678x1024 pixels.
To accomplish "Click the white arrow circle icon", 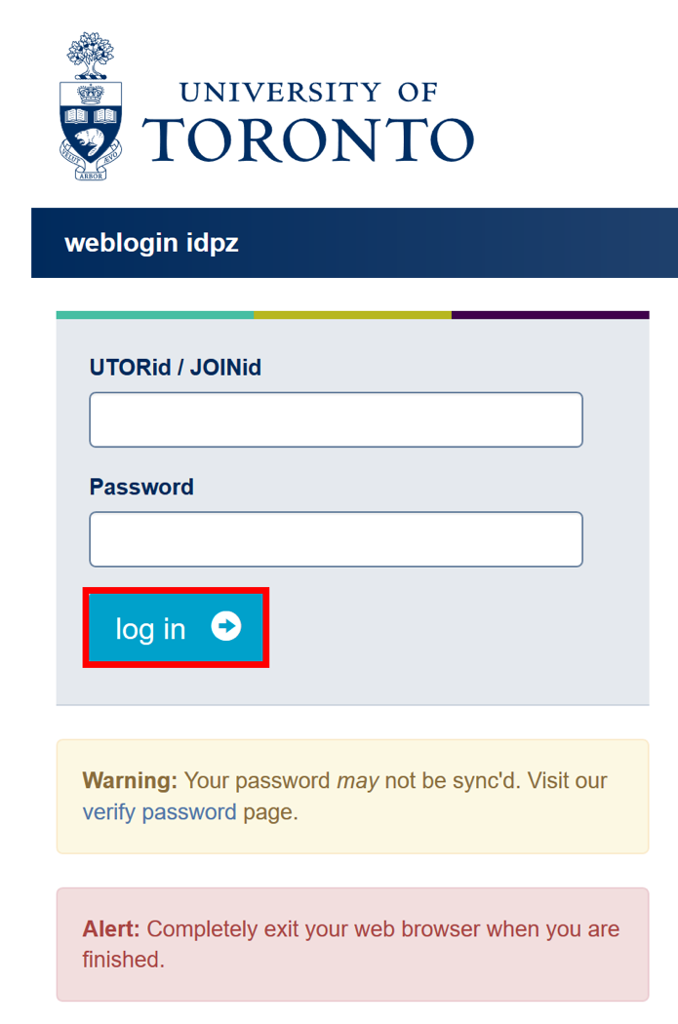I will (226, 626).
